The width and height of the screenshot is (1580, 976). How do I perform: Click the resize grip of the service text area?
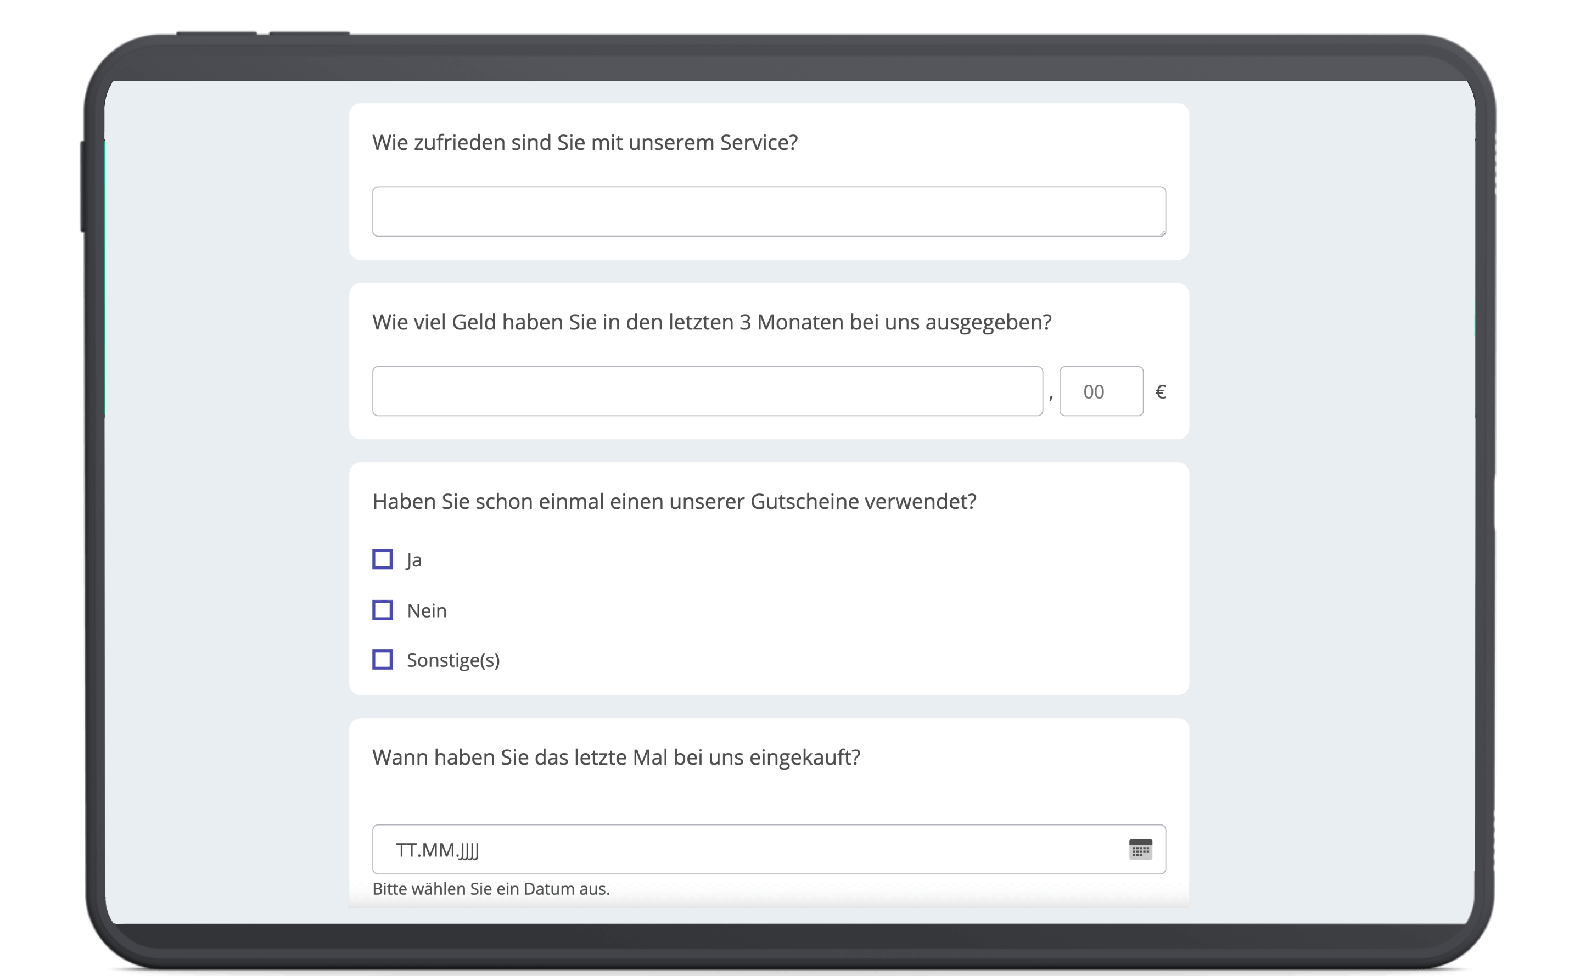(x=1162, y=232)
